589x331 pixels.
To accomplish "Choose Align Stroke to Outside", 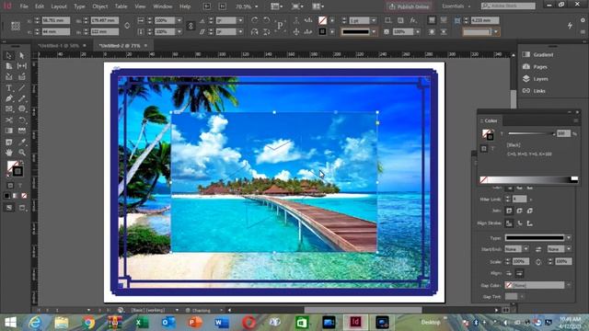I will coord(530,223).
